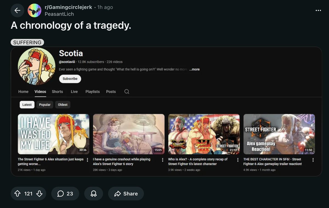This screenshot has height=208, width=329.
Task: Click the r/Gamingcirclejerk community avatar
Action: 35,10
